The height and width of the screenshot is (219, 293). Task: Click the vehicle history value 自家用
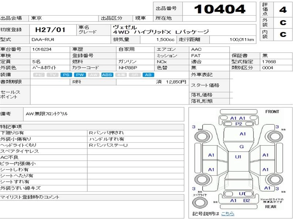coord(126,49)
